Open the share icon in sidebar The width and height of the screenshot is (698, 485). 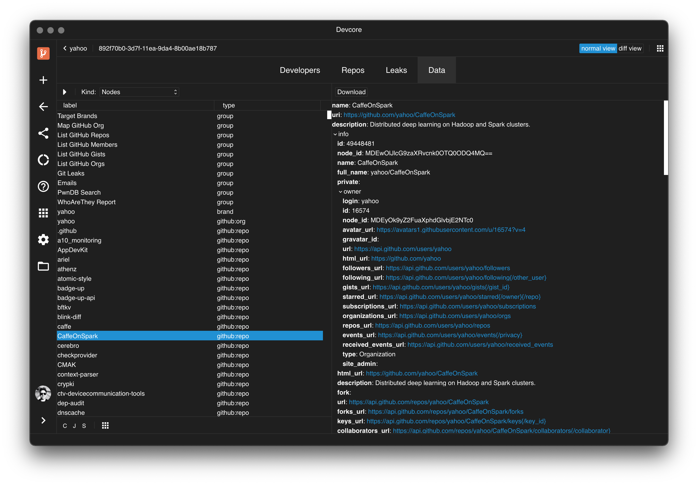tap(43, 133)
